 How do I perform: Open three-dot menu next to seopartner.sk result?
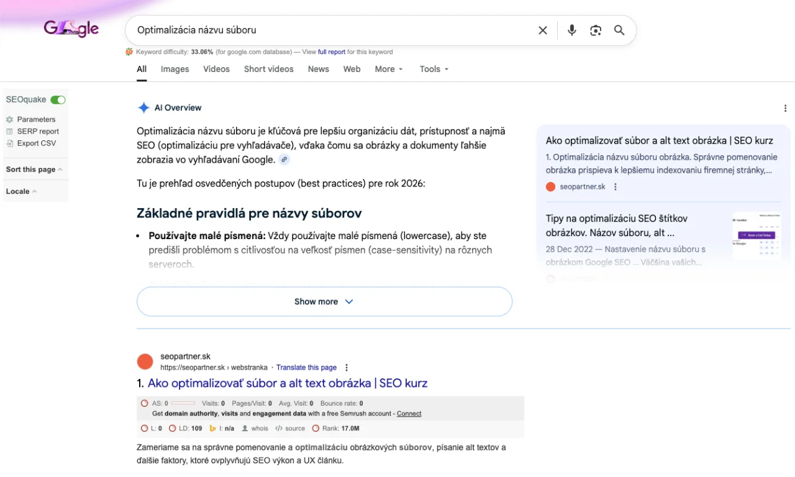(347, 368)
